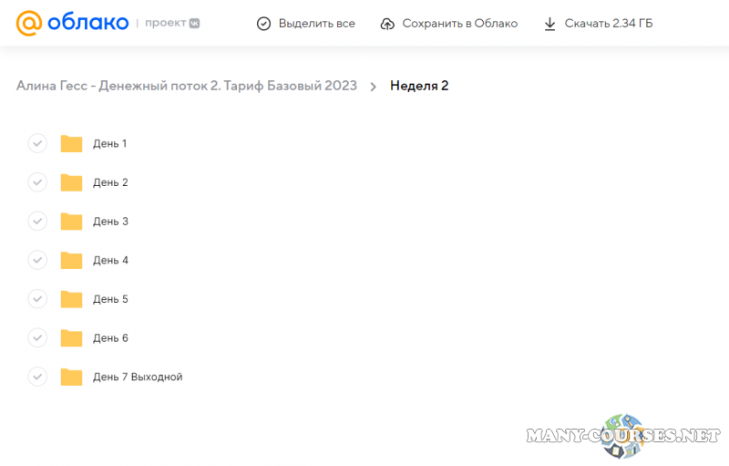Screen dimensions: 729x466
Task: Click Сохранить в Облако button
Action: pos(448,24)
